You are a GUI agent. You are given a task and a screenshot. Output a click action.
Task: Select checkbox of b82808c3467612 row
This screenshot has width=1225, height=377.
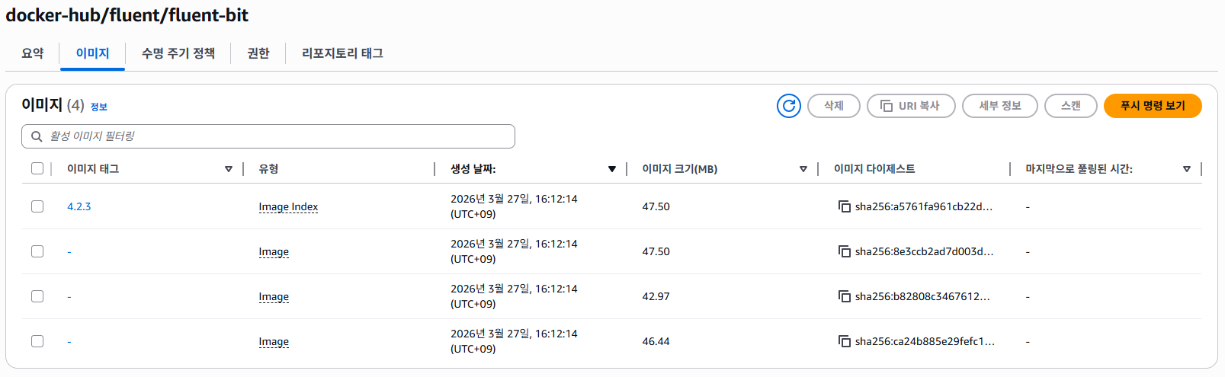[x=37, y=296]
